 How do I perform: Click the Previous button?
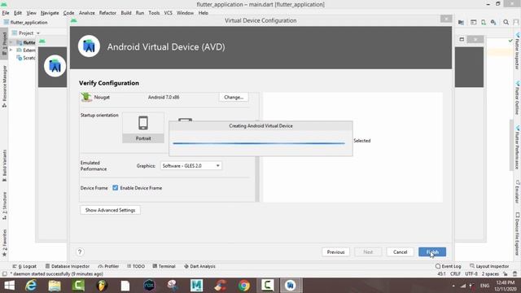pos(335,252)
